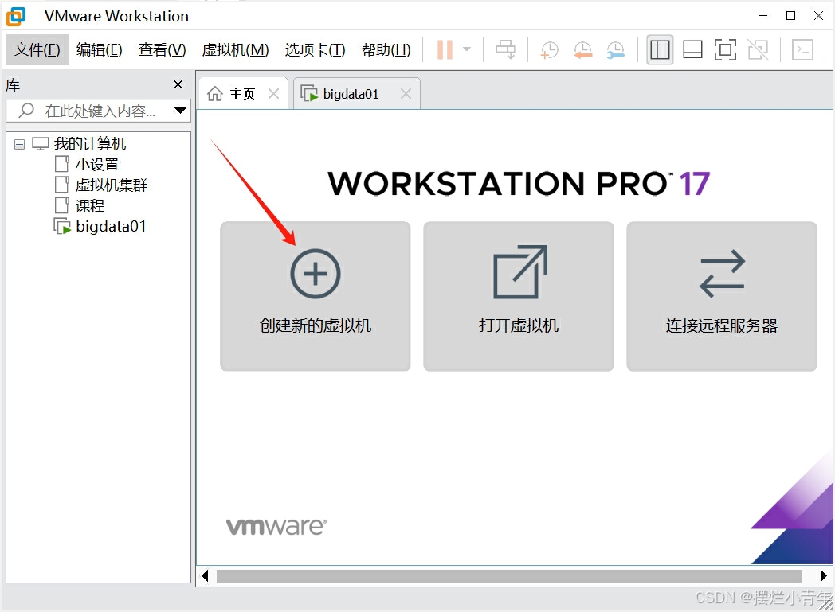Click the pause virtual machine toolbar icon
The height and width of the screenshot is (612, 835).
tap(445, 50)
